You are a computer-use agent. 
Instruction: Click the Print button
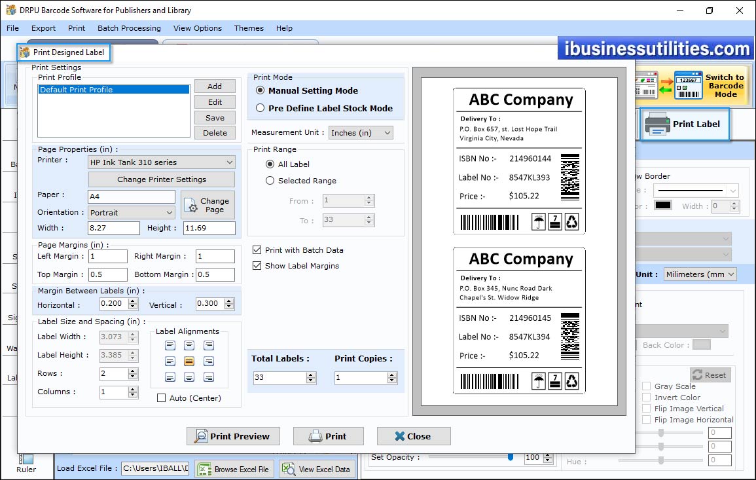329,436
